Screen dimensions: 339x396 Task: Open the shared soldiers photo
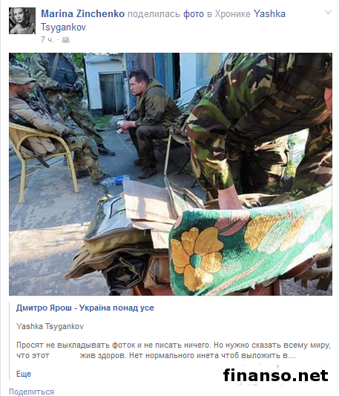click(171, 174)
